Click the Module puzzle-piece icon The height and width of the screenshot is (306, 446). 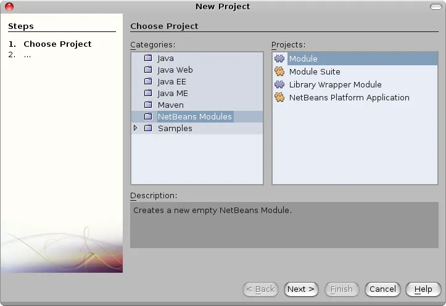coord(279,58)
